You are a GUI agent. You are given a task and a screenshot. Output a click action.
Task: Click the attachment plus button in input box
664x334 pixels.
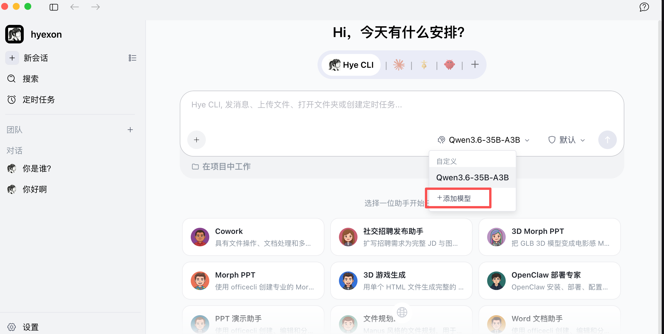197,140
